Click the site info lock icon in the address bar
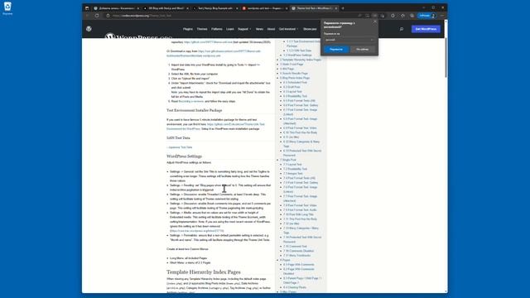This screenshot has width=530, height=298. pos(108,16)
